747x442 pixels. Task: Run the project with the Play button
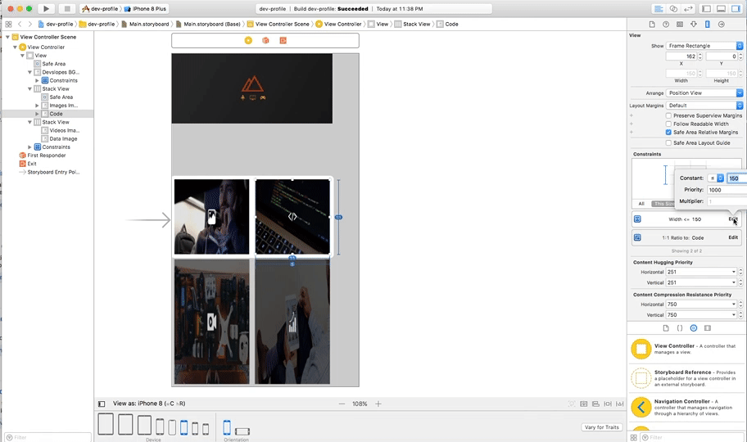[x=46, y=8]
